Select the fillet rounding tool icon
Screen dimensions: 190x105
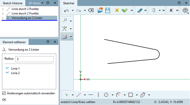tap(64, 36)
